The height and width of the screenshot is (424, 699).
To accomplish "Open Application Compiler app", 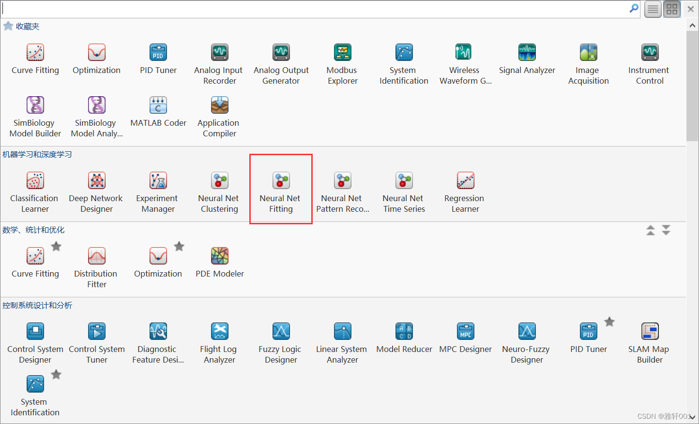I will pyautogui.click(x=220, y=117).
